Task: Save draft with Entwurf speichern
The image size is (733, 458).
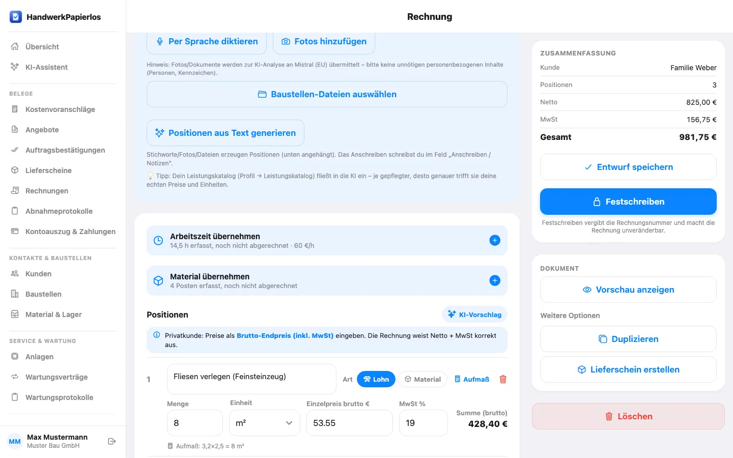Action: point(628,167)
